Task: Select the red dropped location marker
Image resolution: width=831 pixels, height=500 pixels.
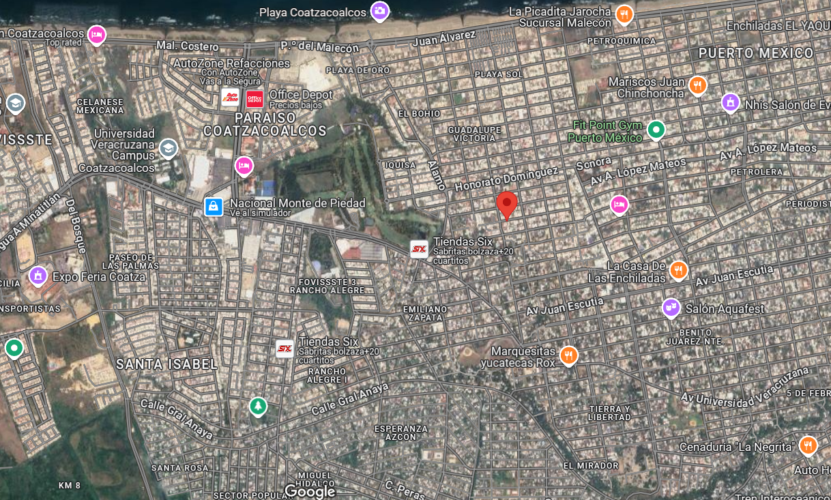Action: [x=506, y=205]
